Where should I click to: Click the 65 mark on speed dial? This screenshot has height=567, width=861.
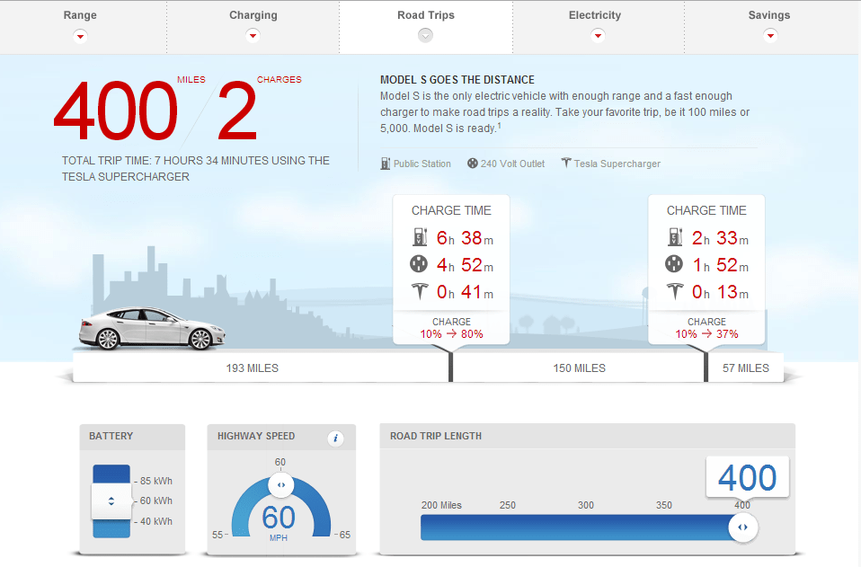click(344, 535)
